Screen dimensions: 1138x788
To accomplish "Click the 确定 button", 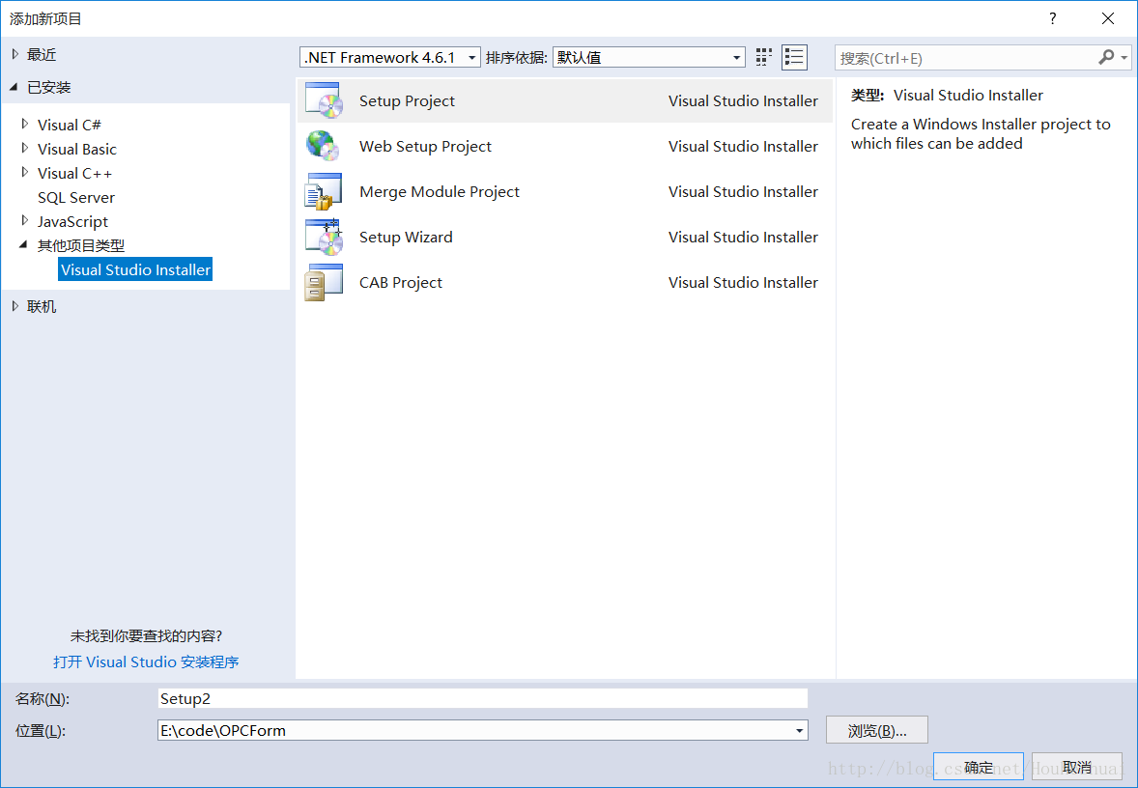I will (x=979, y=767).
